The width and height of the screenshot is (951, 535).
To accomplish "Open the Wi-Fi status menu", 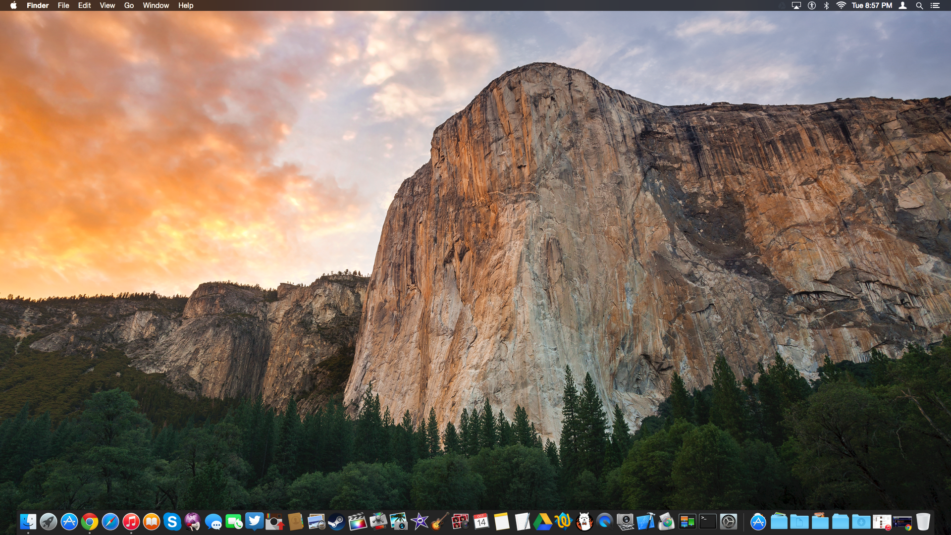I will tap(841, 5).
